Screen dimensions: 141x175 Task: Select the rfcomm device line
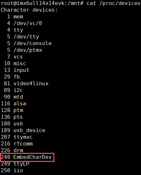click(x=17, y=144)
